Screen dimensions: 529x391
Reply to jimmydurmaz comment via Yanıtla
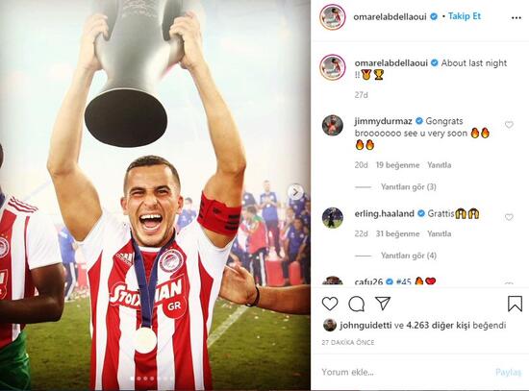click(x=439, y=165)
